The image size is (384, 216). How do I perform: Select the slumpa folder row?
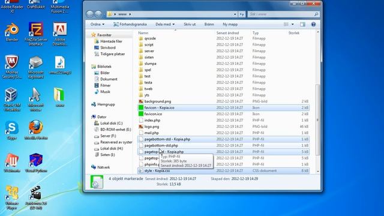click(x=223, y=64)
